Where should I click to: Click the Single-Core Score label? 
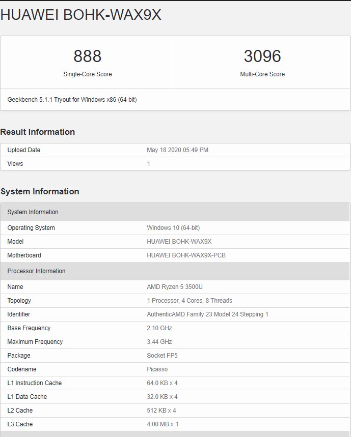(x=87, y=74)
